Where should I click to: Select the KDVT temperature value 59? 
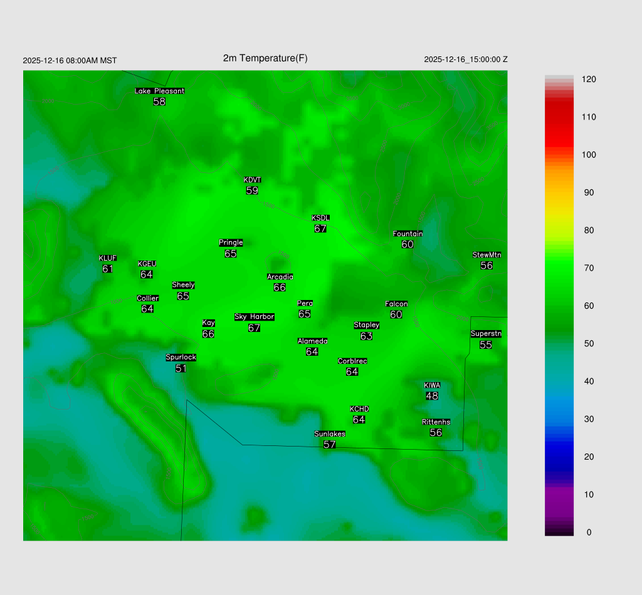click(x=252, y=190)
